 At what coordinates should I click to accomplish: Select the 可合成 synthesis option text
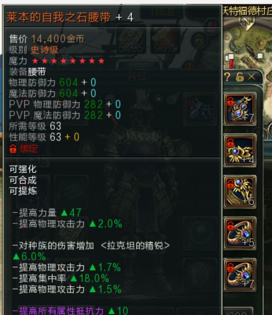click(23, 180)
